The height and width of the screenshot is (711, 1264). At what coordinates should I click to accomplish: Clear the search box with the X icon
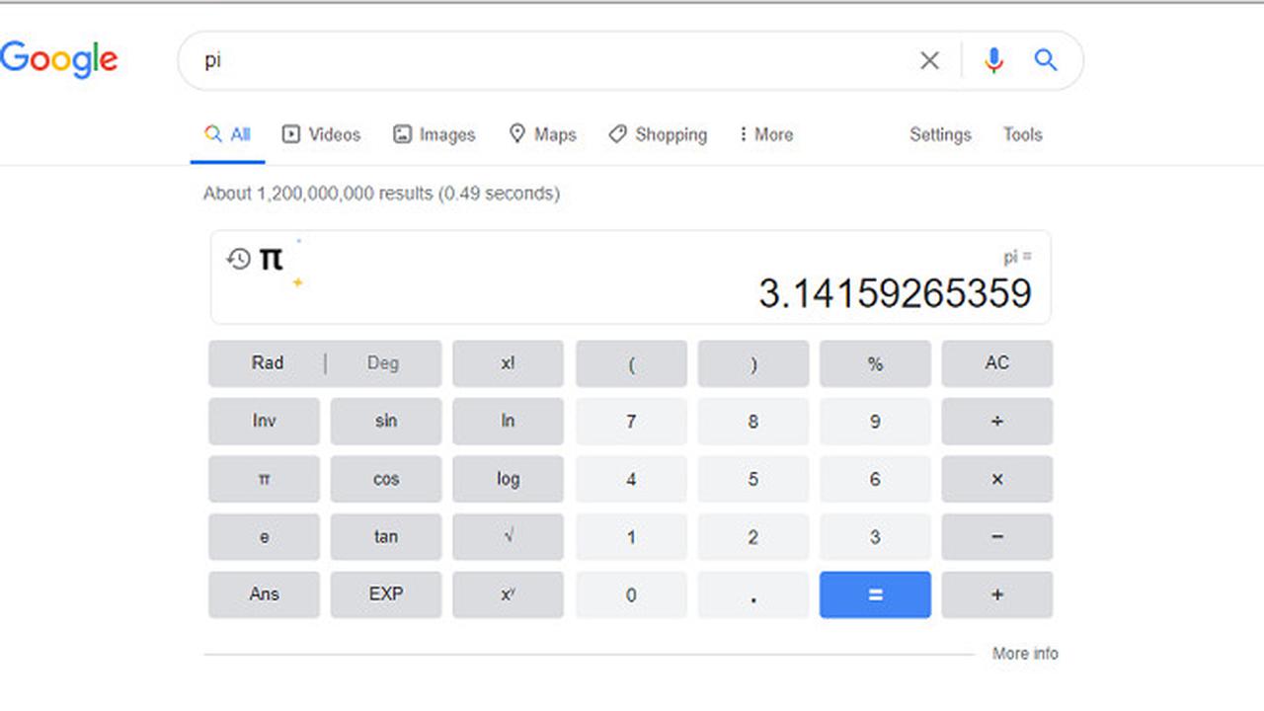coord(929,60)
